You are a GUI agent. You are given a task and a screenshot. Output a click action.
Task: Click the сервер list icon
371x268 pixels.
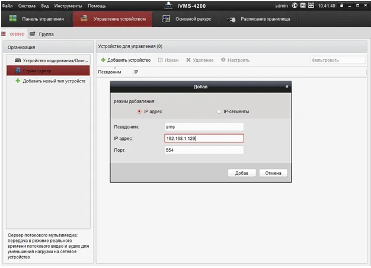tap(5, 34)
